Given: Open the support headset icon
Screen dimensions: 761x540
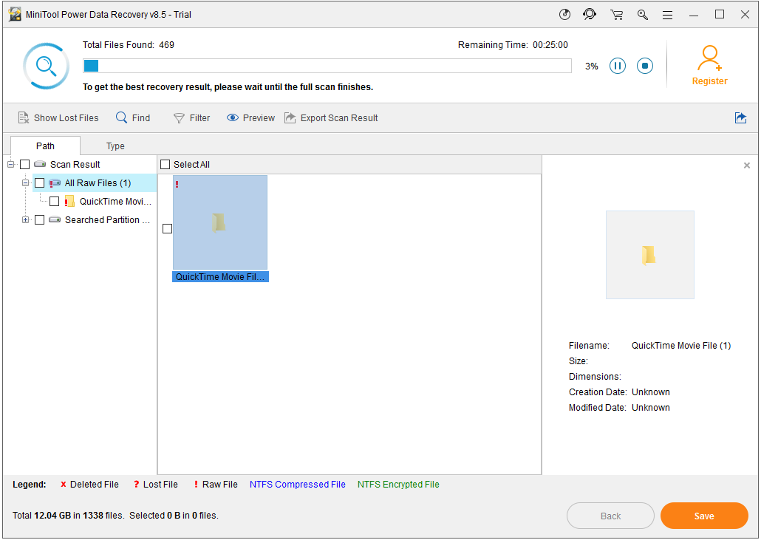Looking at the screenshot, I should click(x=590, y=15).
